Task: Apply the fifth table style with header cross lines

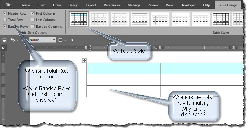Action: [x=160, y=19]
